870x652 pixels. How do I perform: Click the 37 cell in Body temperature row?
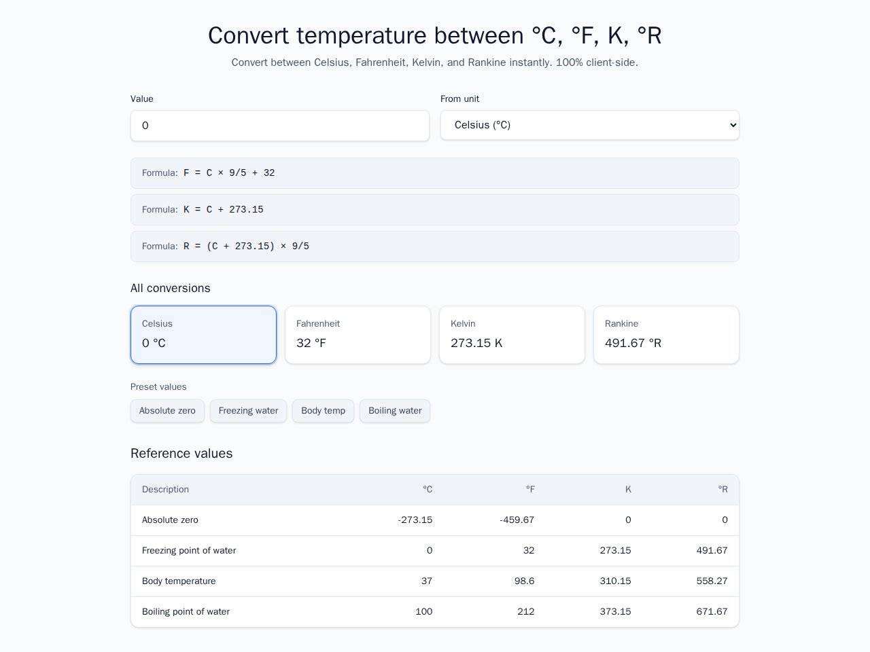point(426,581)
